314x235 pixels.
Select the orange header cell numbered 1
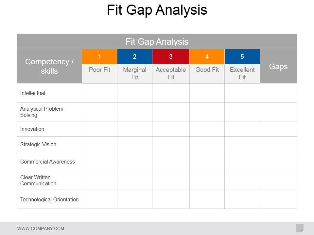click(x=99, y=57)
